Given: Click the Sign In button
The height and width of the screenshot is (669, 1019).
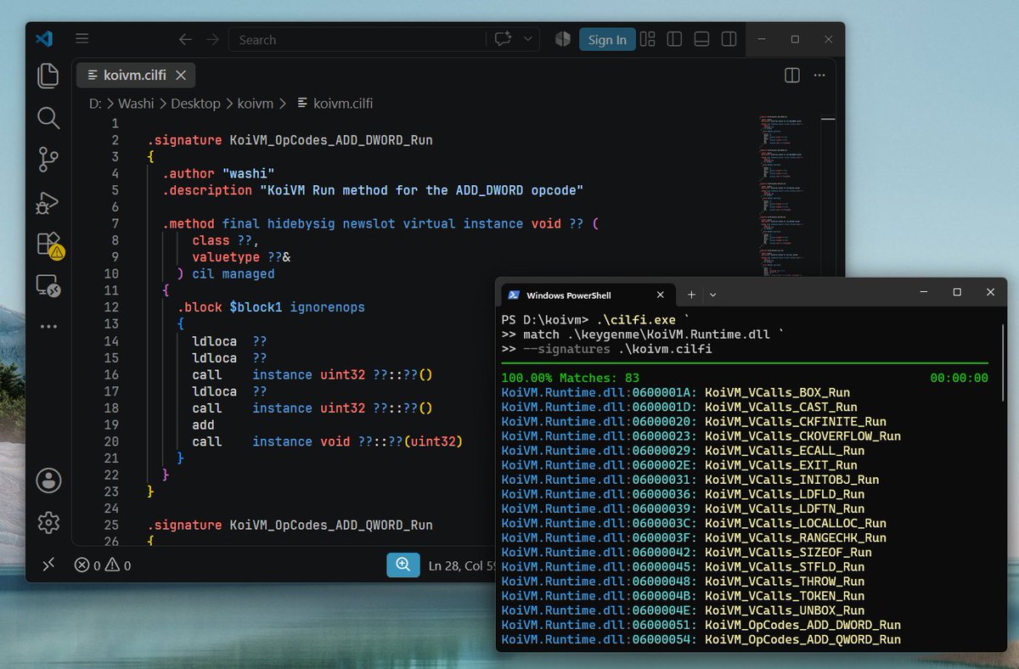Looking at the screenshot, I should coord(607,40).
